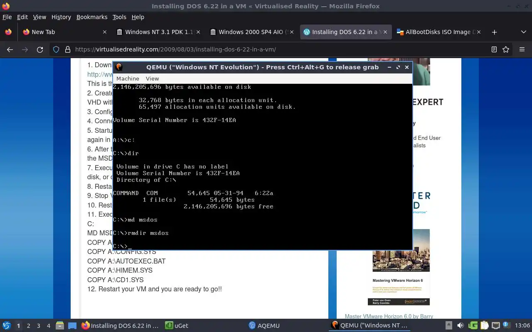Go forward one page
This screenshot has width=532, height=332.
tap(25, 49)
